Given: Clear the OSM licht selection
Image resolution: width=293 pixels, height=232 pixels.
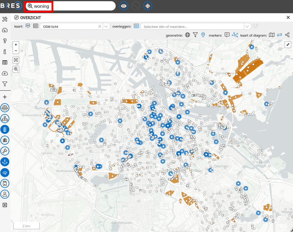Looking at the screenshot, I should tap(100, 26).
